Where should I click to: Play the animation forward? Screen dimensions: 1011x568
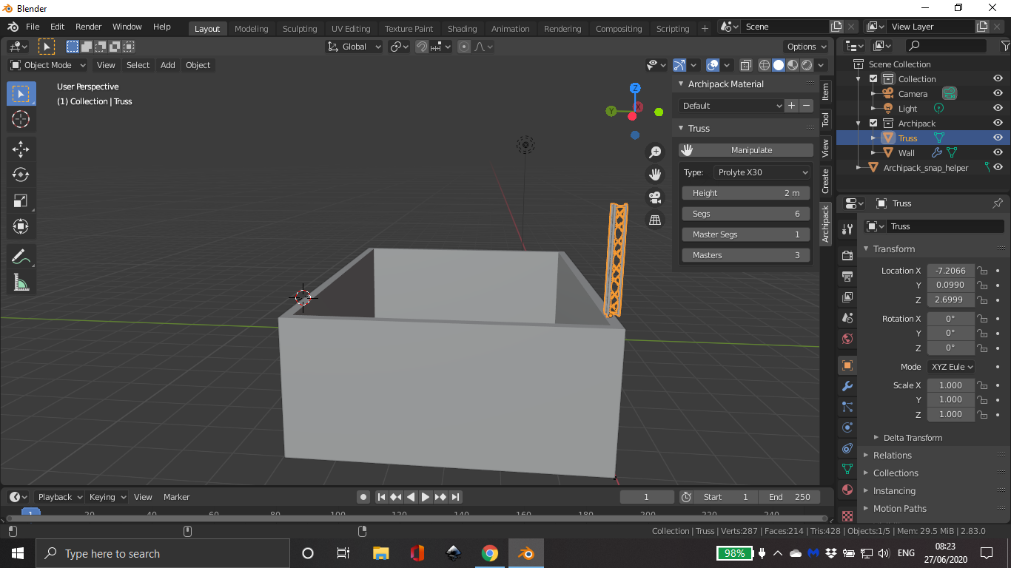coord(426,497)
